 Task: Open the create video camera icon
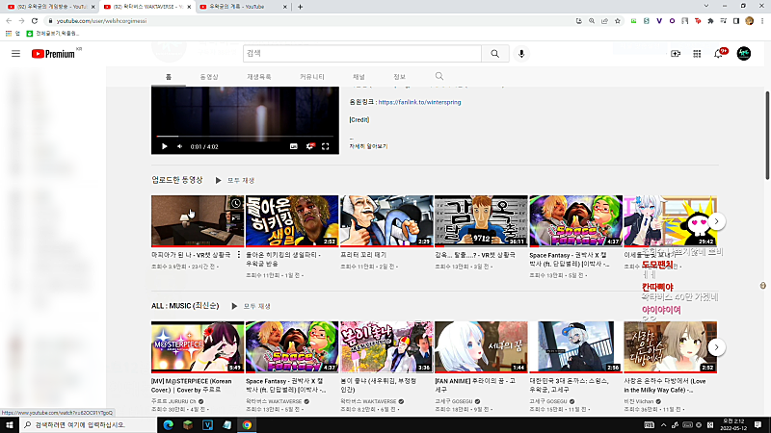pyautogui.click(x=676, y=54)
